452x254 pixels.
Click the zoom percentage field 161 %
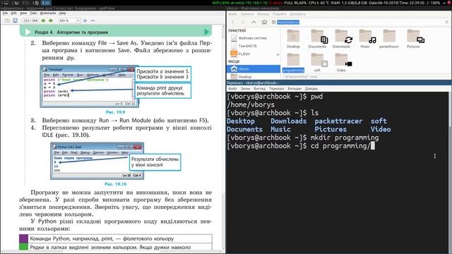(x=67, y=20)
